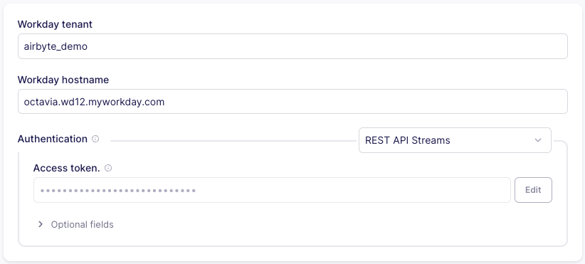Click the 'Authentication' section heading
The width and height of the screenshot is (585, 264).
tap(52, 139)
